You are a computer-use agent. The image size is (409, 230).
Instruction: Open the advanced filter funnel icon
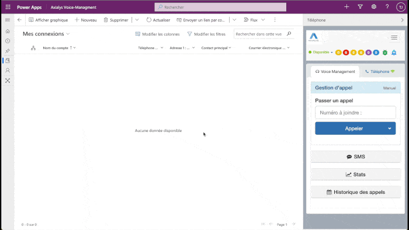tap(361, 7)
